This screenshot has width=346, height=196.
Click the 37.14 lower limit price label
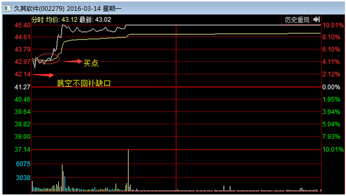tap(22, 150)
